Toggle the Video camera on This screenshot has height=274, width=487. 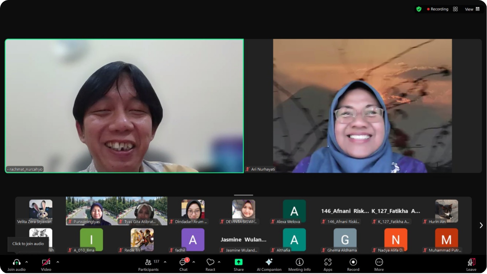pos(46,265)
